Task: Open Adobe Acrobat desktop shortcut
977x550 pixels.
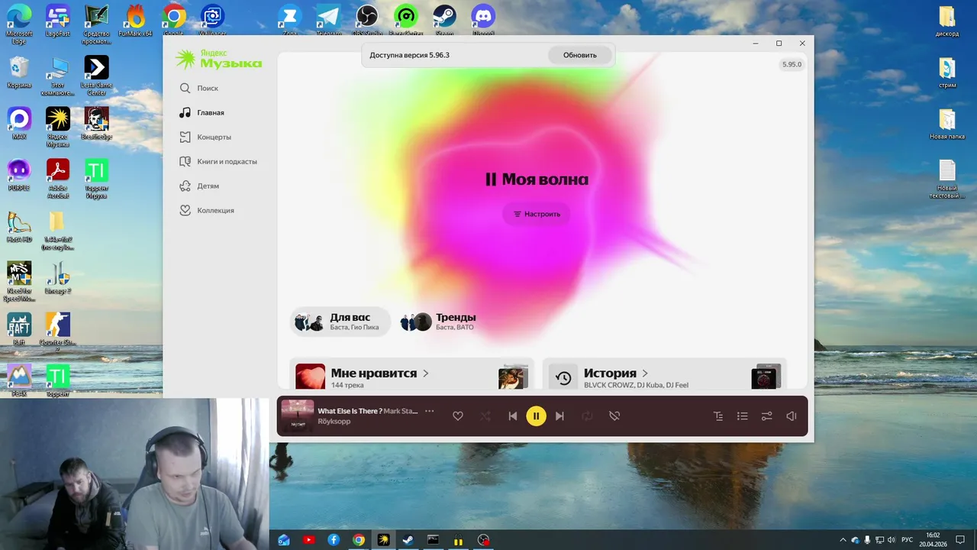Action: 58,179
